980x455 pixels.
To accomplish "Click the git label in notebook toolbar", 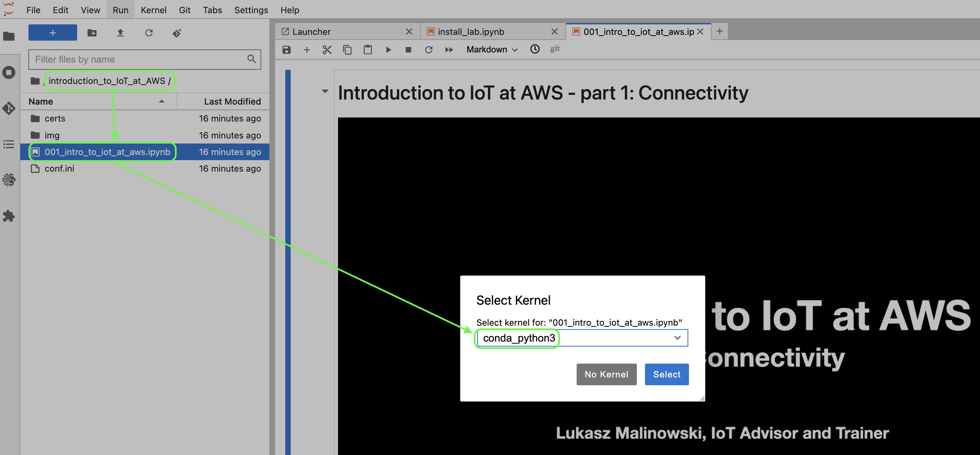I will (555, 49).
